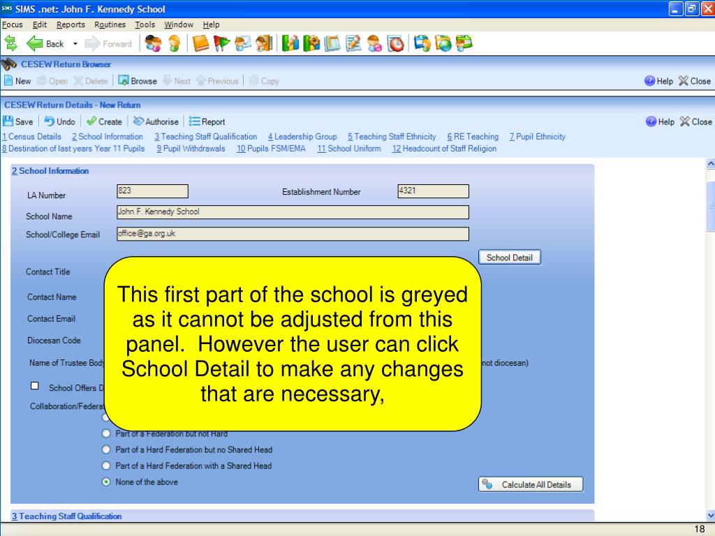Jump to 1 Census Details section

(x=31, y=137)
